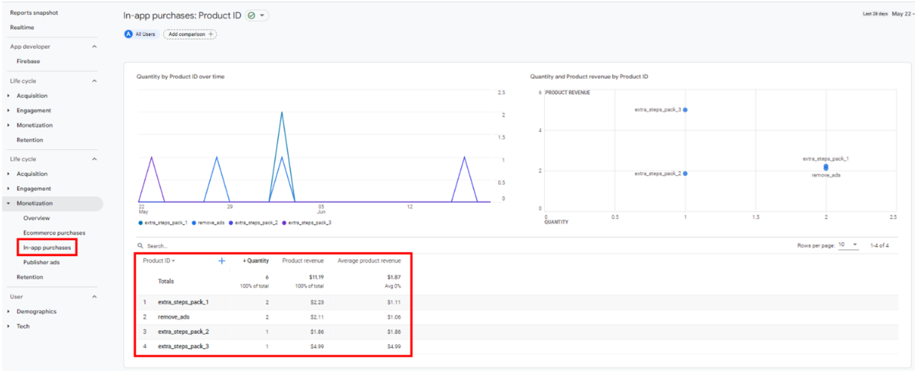
Task: Click the $11.19 total revenue value
Action: 316,277
